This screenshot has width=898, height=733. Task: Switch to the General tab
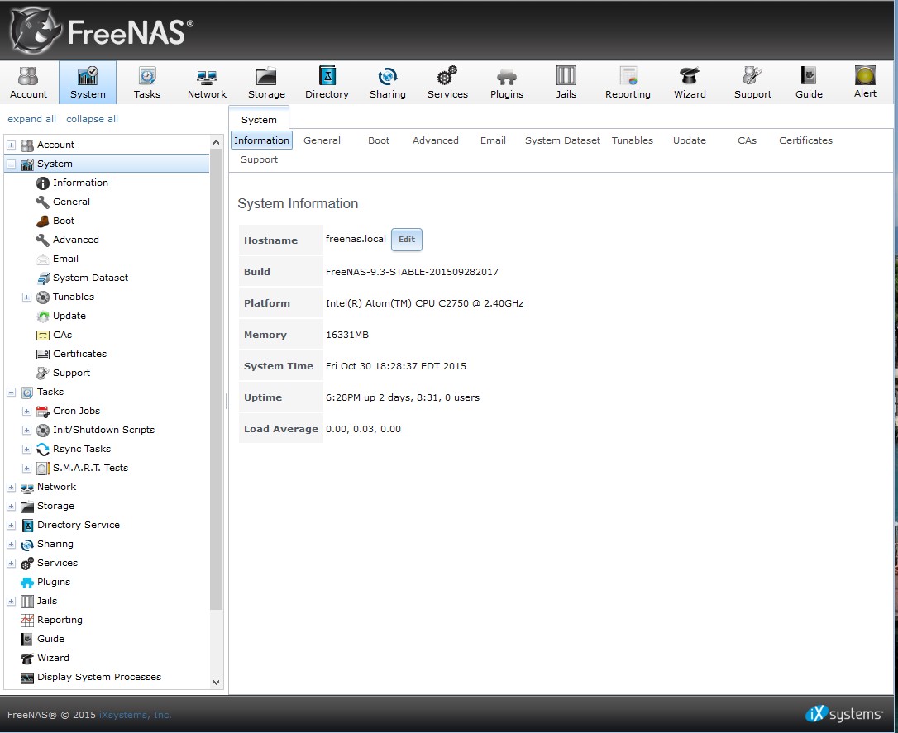coord(322,140)
